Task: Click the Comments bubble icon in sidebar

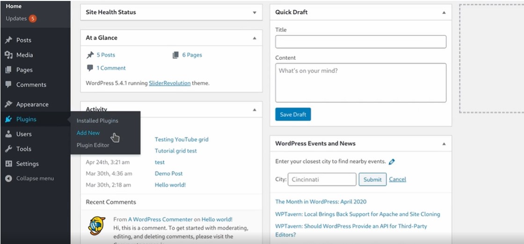Action: (x=9, y=85)
